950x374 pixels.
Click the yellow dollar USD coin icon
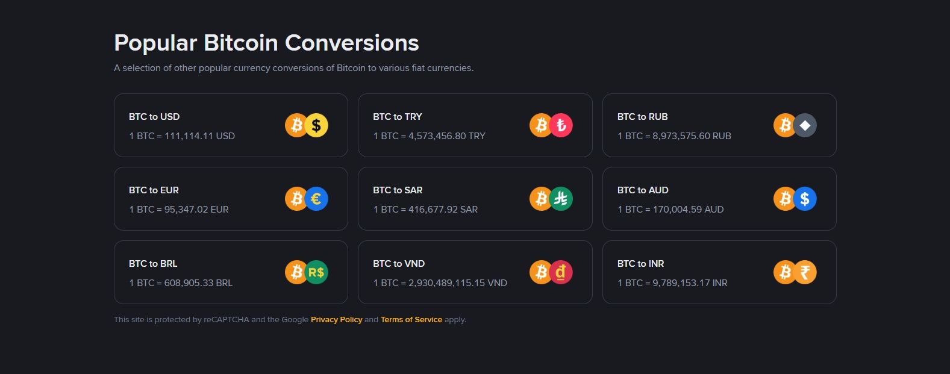pyautogui.click(x=317, y=125)
